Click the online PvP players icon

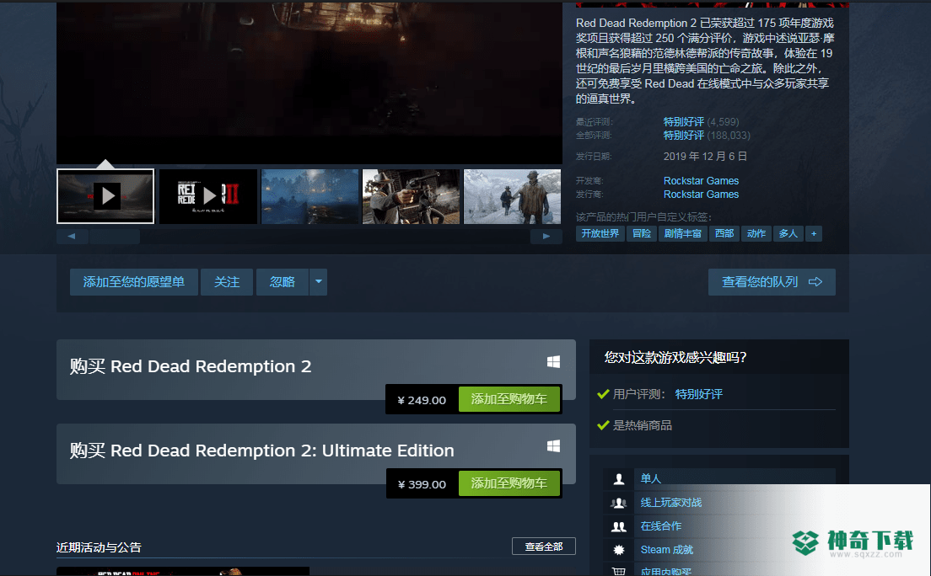619,503
